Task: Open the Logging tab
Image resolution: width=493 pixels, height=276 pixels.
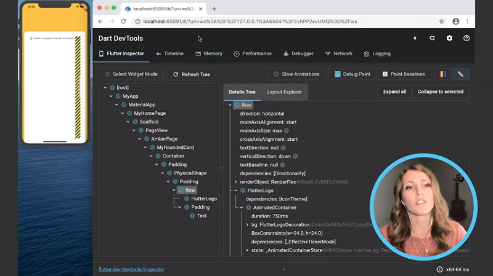Action: click(377, 53)
